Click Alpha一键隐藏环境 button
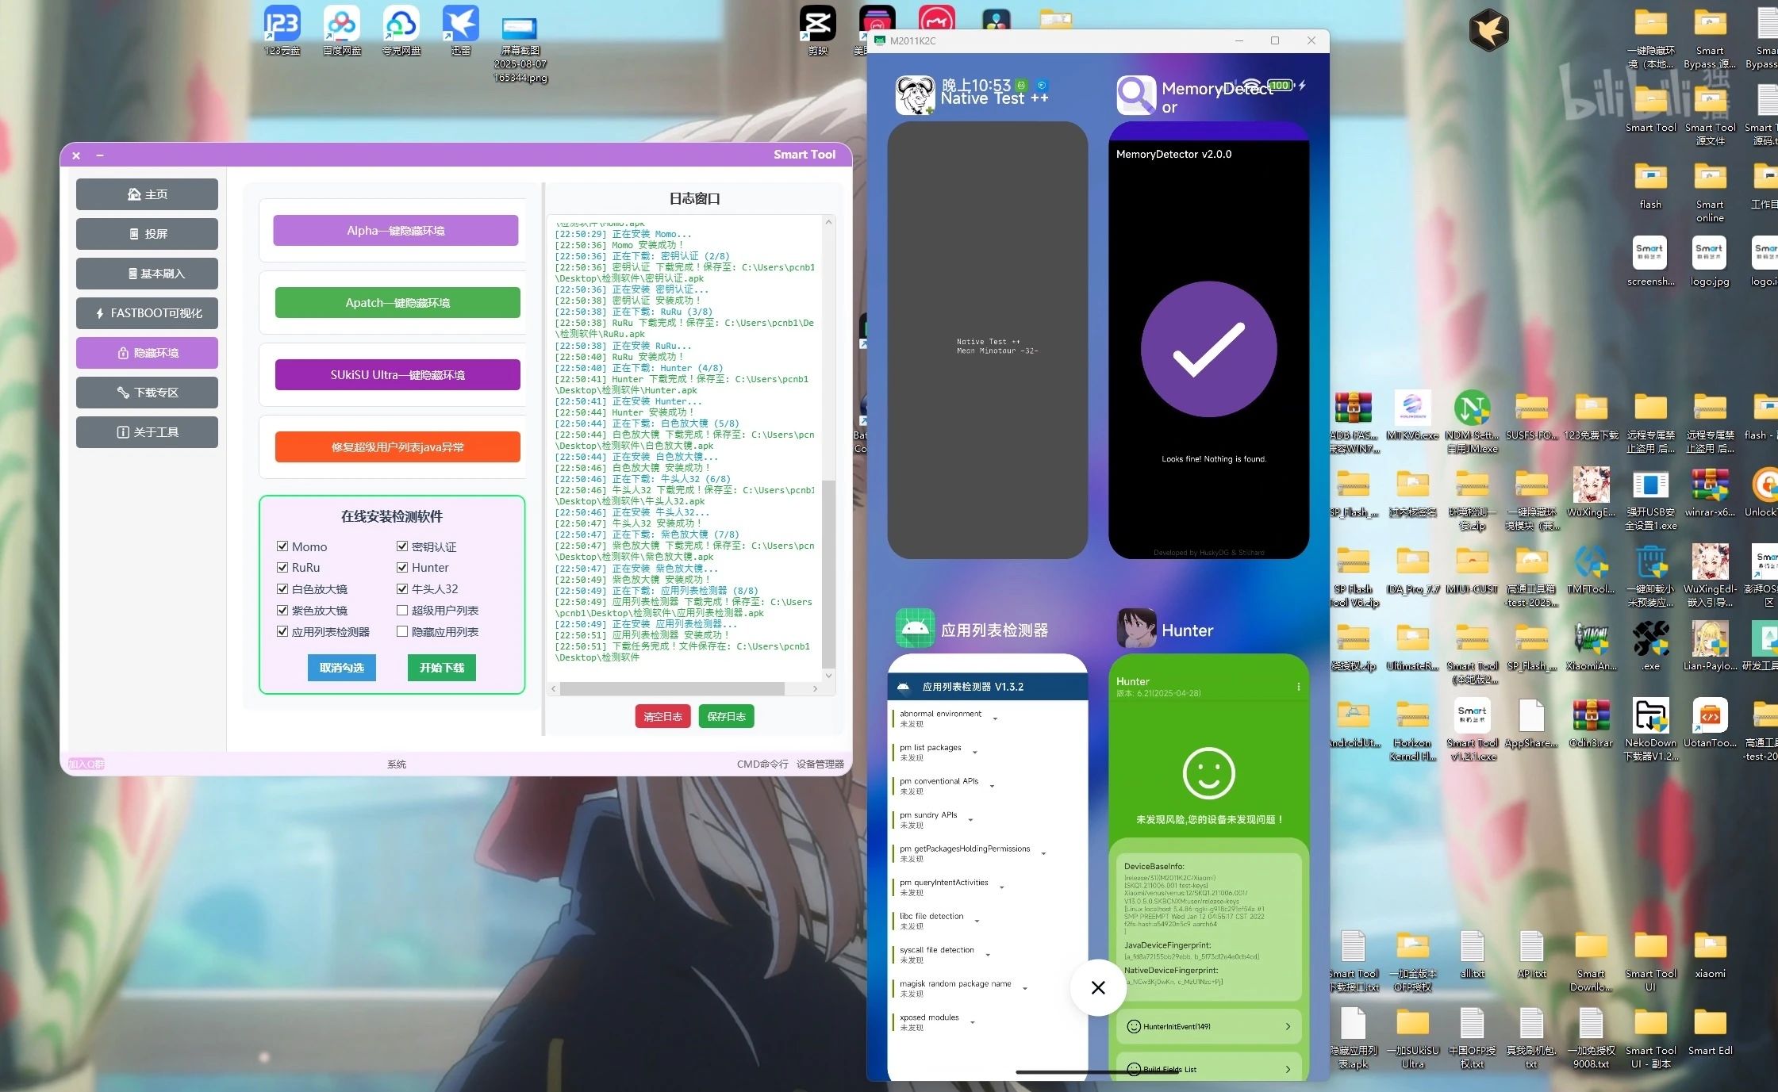1778x1092 pixels. (396, 231)
